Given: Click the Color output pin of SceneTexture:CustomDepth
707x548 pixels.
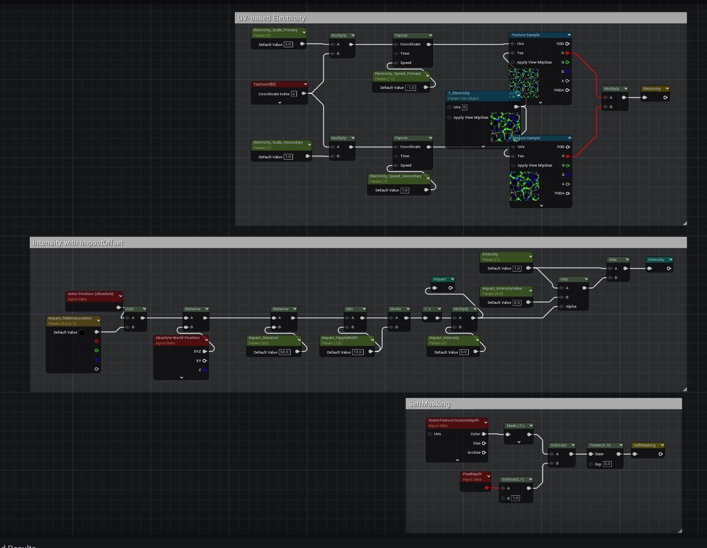Looking at the screenshot, I should [482, 434].
